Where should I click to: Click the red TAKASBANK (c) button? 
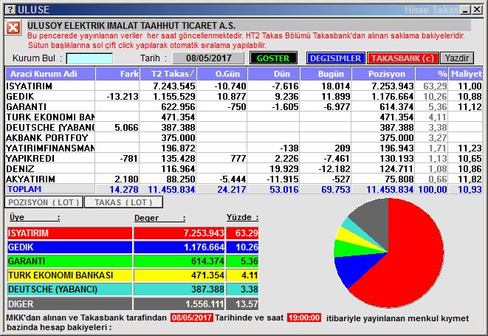402,58
